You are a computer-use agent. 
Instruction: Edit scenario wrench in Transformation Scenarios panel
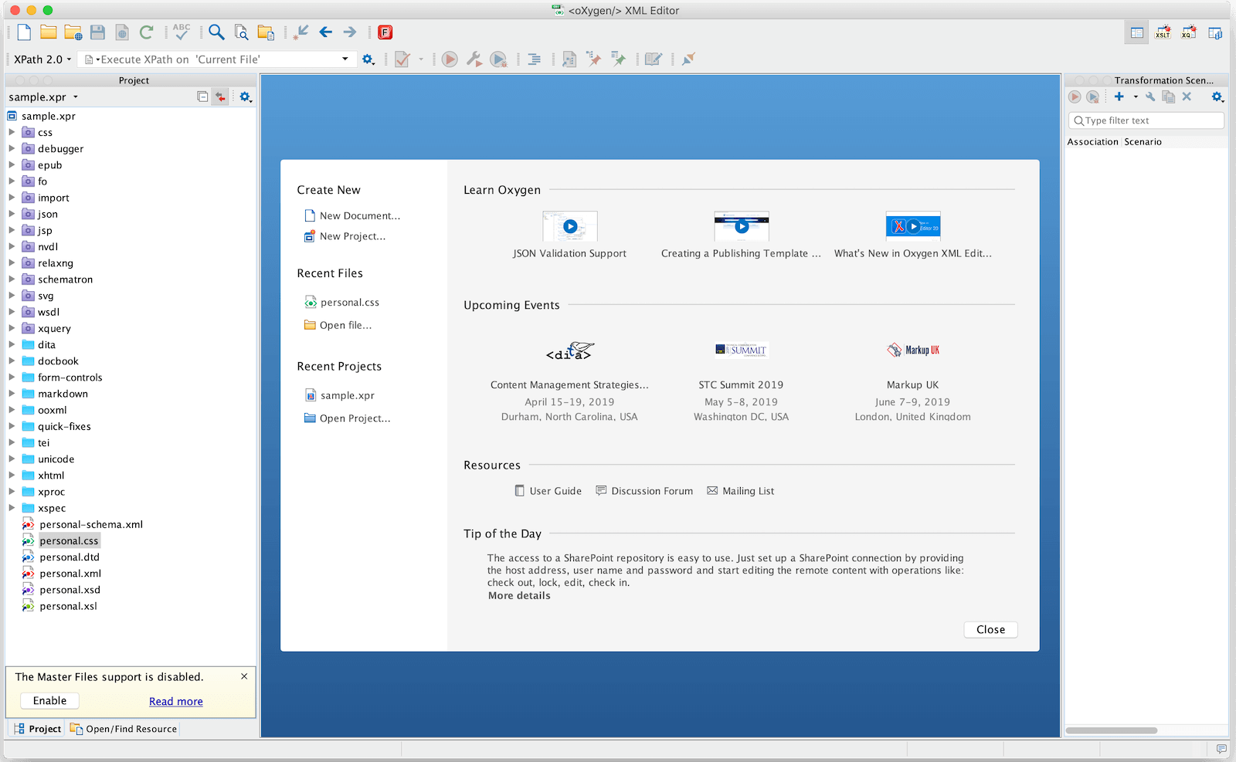(x=1150, y=97)
